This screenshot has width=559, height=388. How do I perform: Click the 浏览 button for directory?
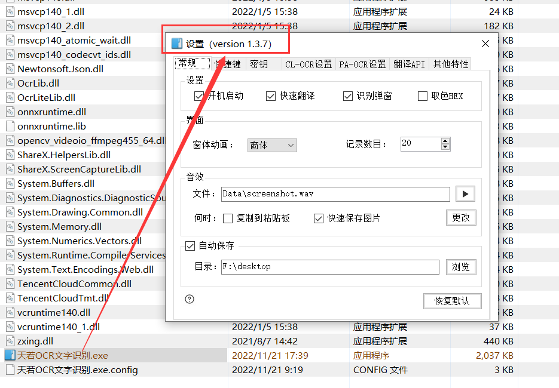tap(461, 267)
